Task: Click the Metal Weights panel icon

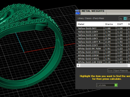Action: click(78, 12)
